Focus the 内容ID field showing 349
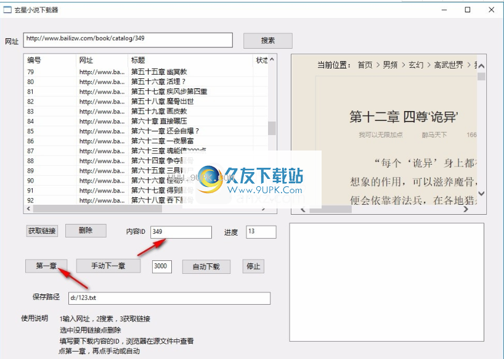Screen dimensions: 504x359 (x=181, y=232)
